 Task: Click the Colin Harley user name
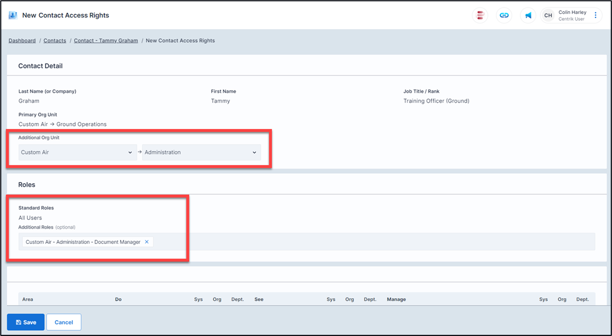point(572,12)
